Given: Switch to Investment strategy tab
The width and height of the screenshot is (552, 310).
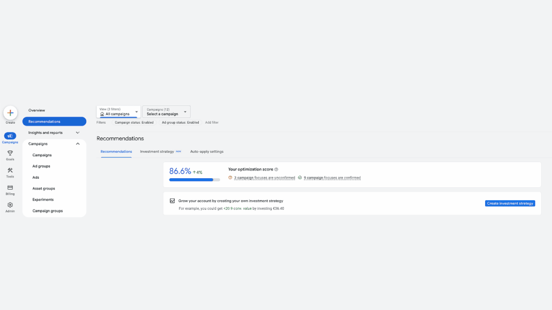Looking at the screenshot, I should click(157, 151).
